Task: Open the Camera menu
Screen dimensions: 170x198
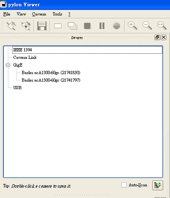Action: pos(39,14)
